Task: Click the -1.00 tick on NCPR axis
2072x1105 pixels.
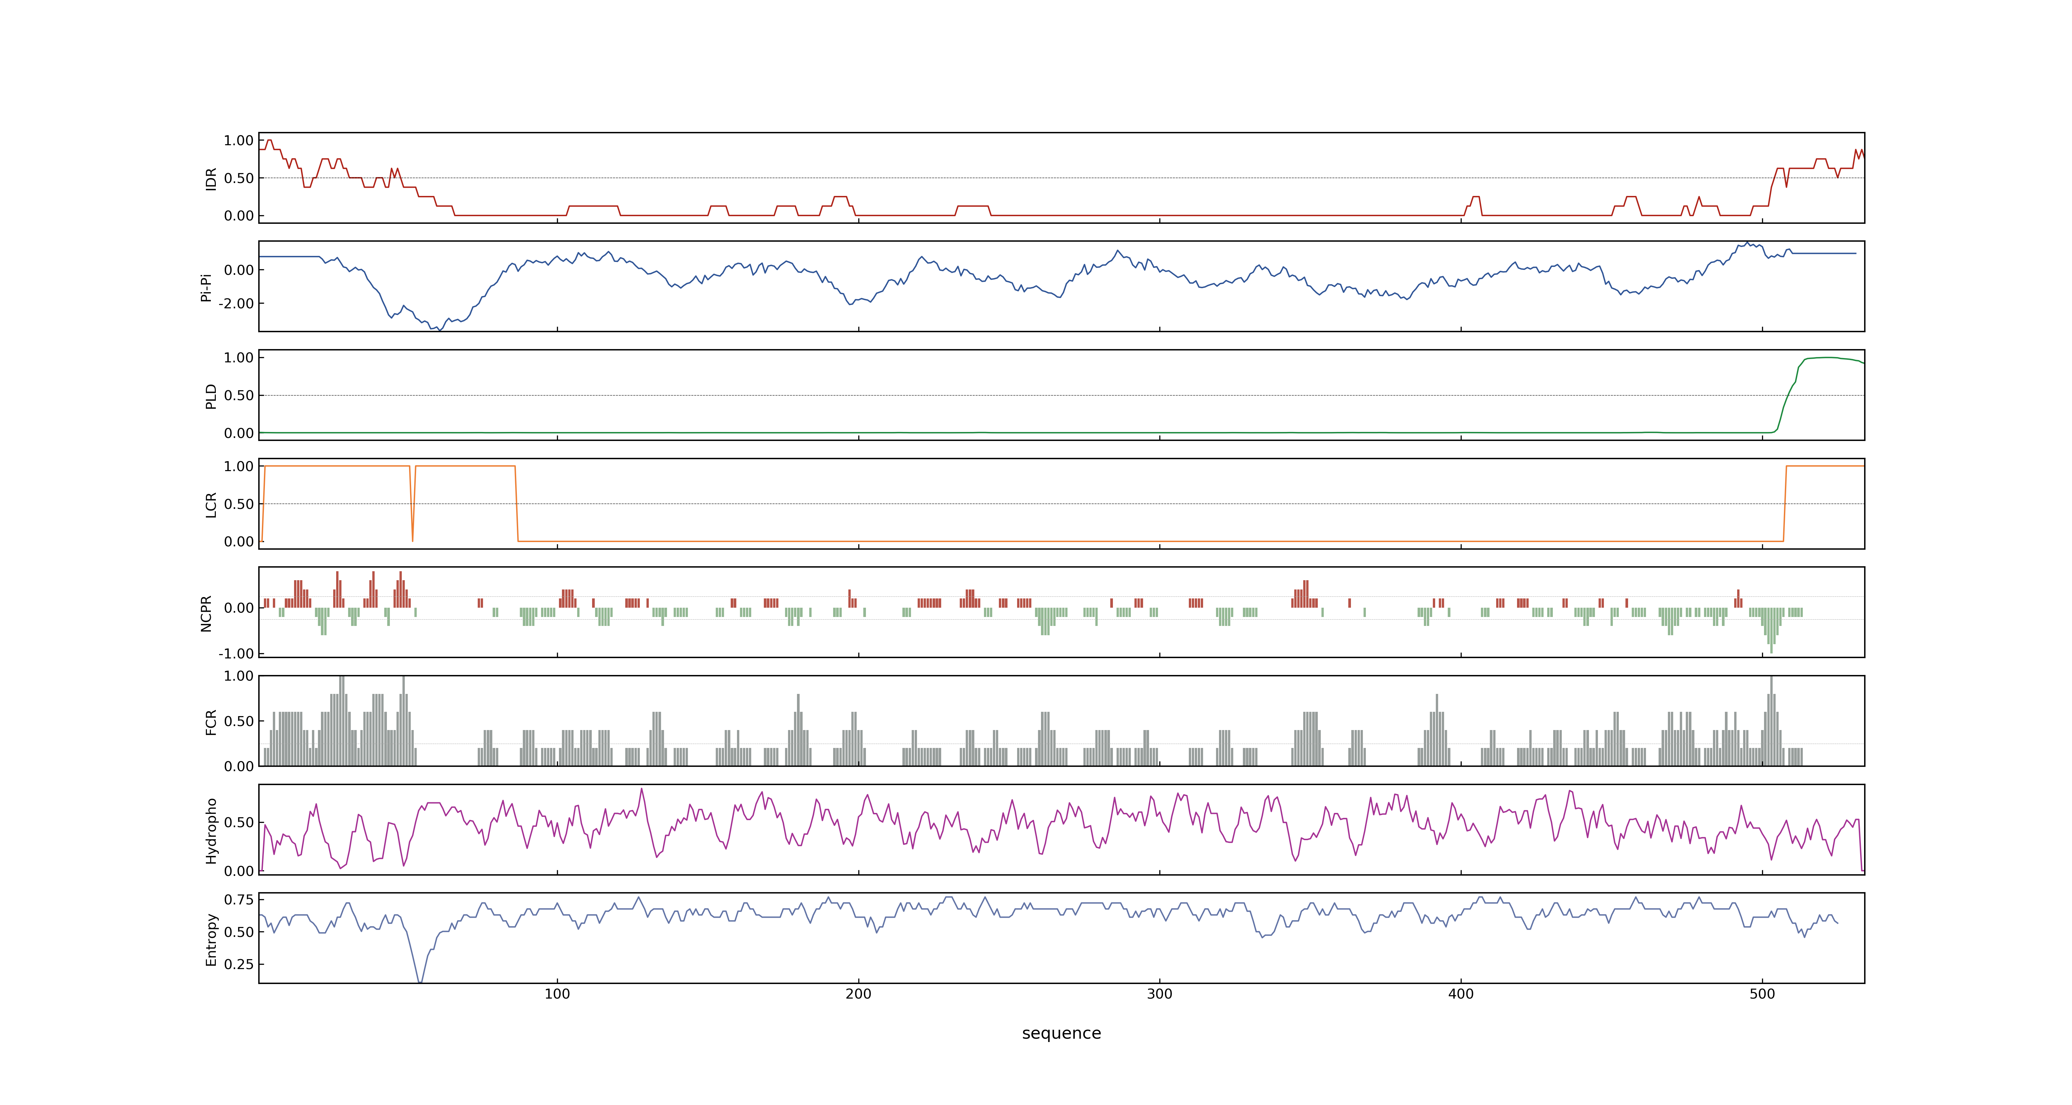Action: (236, 654)
